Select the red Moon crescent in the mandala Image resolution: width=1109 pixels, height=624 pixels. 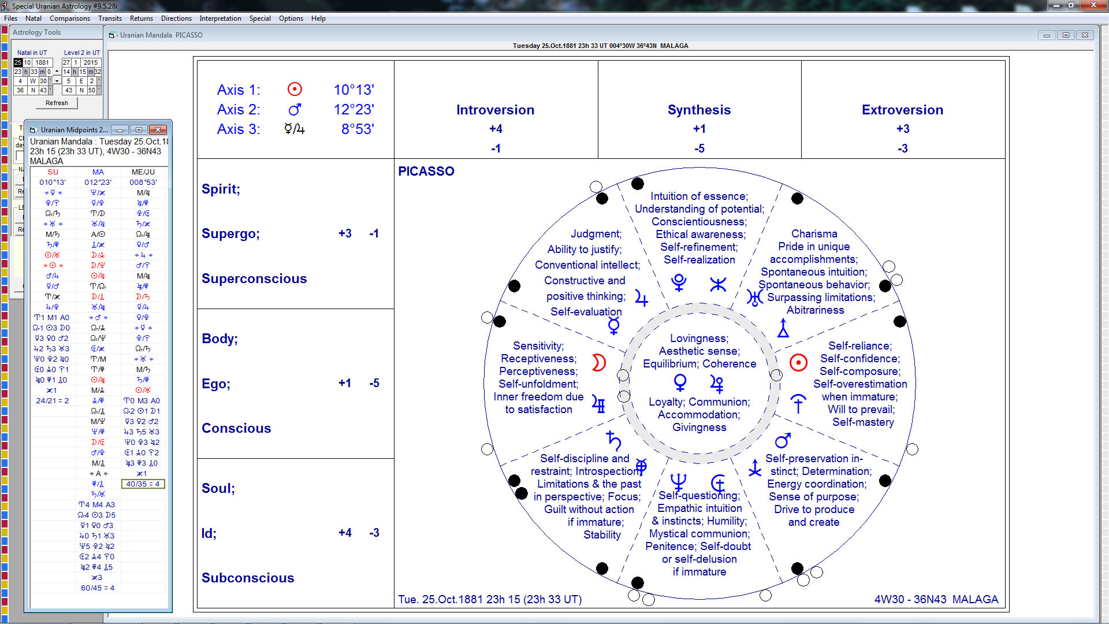point(599,363)
